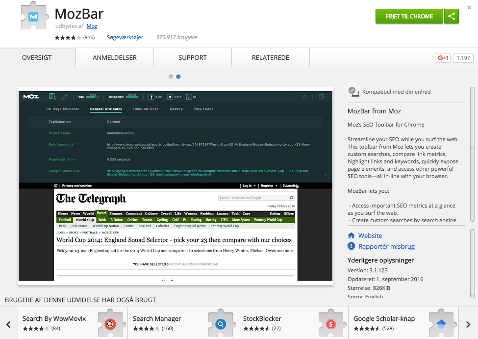478x339 pixels.
Task: Select the first screenshot carousel dot
Action: (x=171, y=77)
